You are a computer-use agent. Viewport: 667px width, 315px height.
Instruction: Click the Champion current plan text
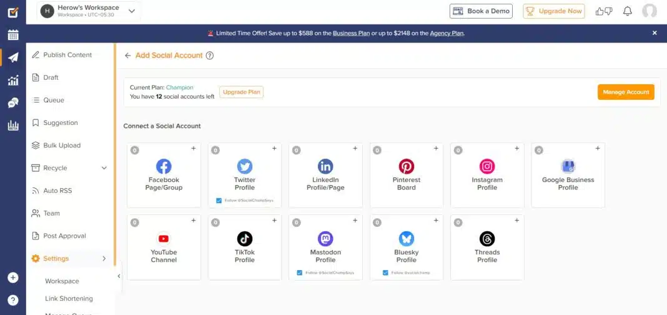[179, 87]
